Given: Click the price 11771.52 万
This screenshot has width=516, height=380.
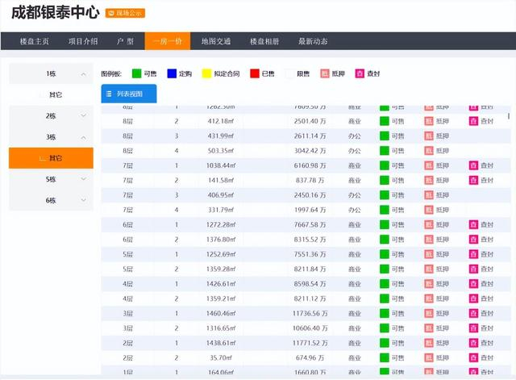Looking at the screenshot, I should pyautogui.click(x=310, y=343).
